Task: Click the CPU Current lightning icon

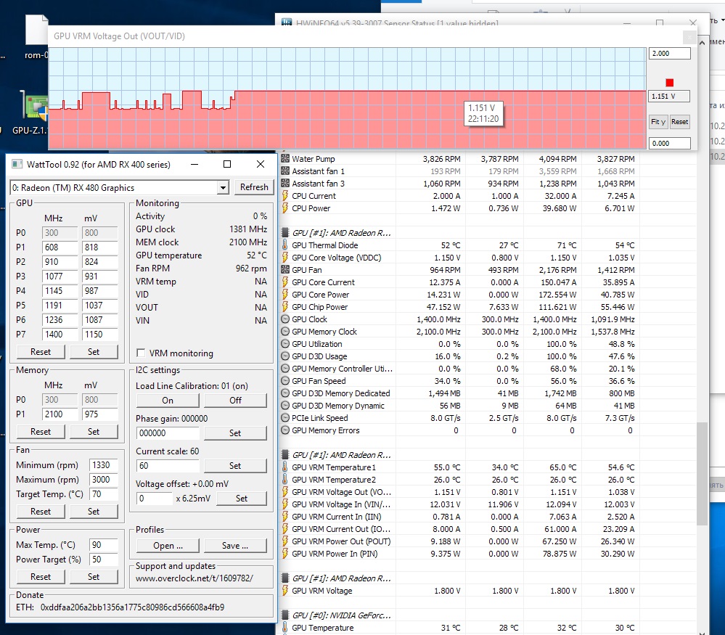Action: 285,196
